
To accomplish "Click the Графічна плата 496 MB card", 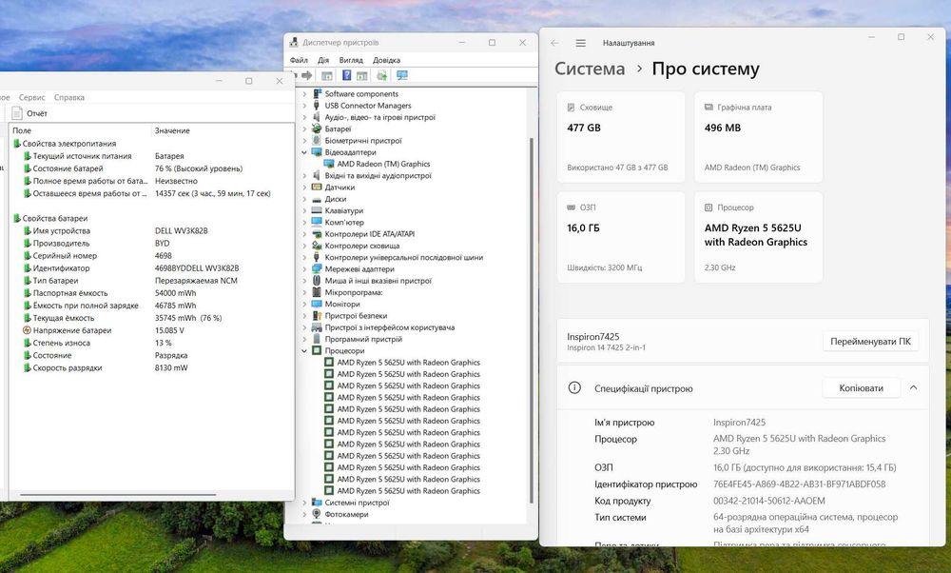I will point(758,136).
